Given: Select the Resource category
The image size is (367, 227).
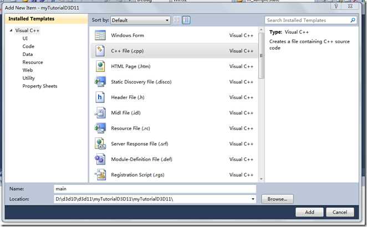Looking at the screenshot, I should tap(33, 62).
